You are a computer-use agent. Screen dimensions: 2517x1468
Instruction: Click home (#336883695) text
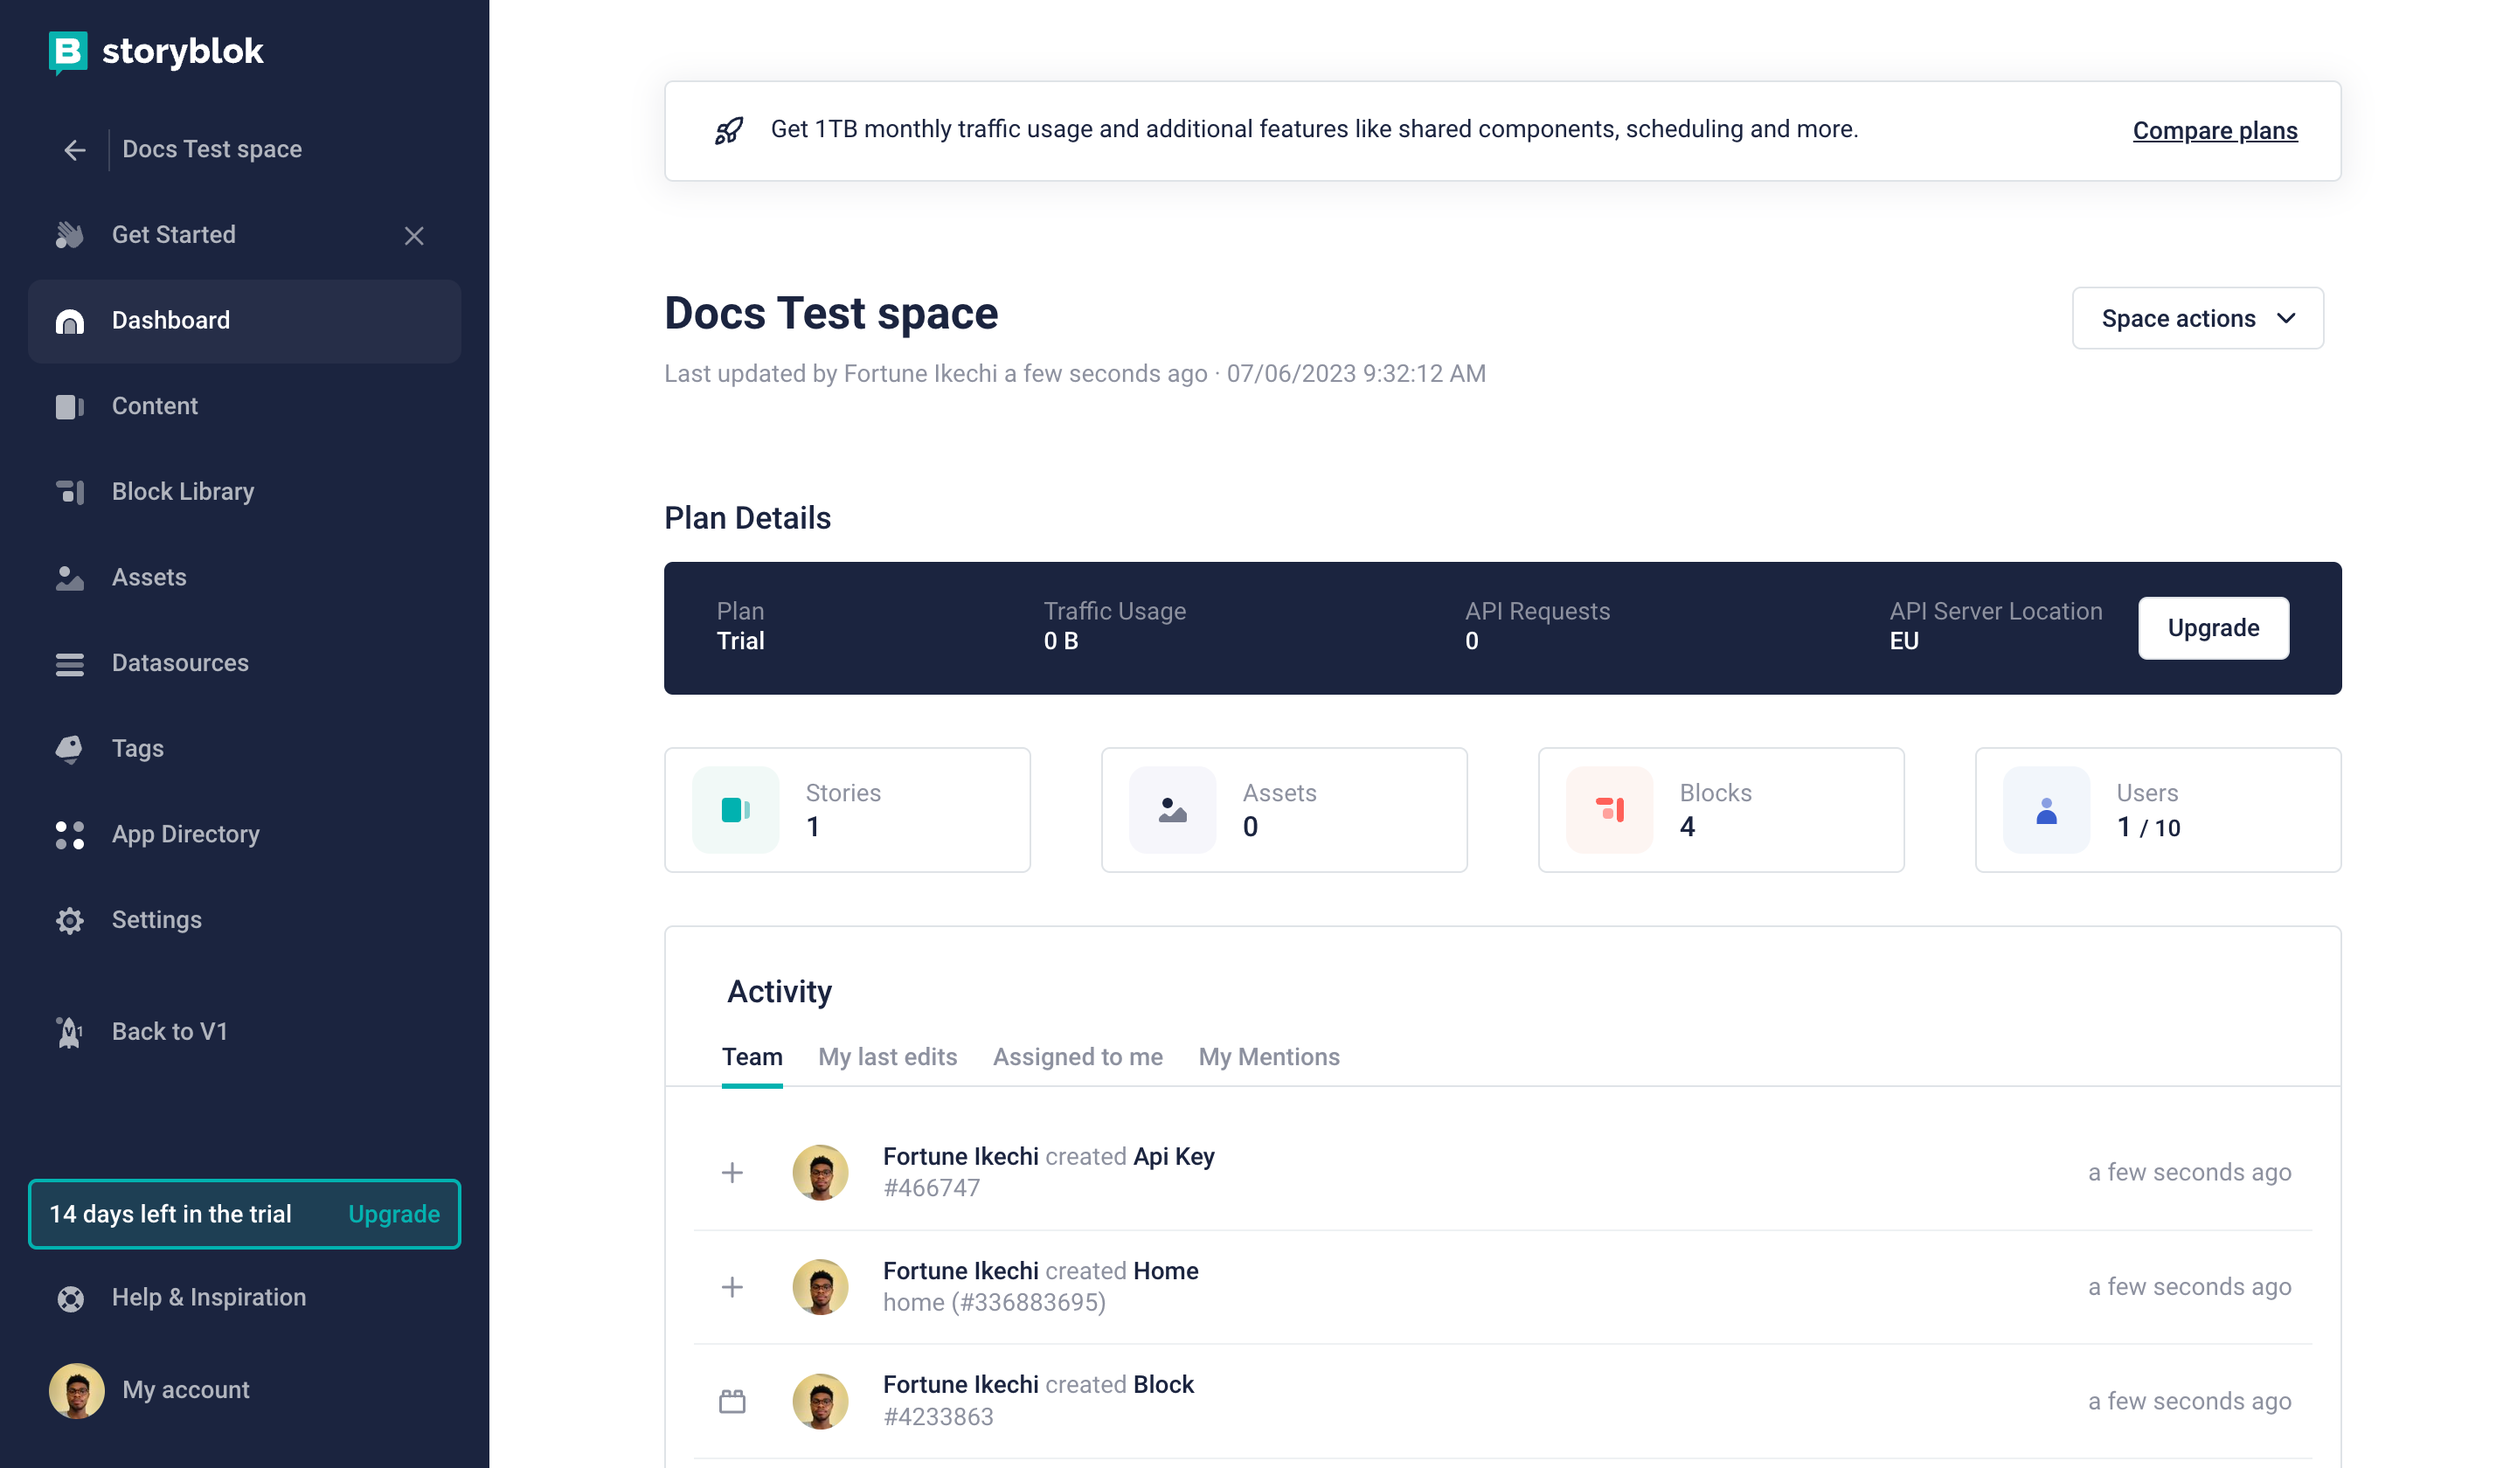point(994,1303)
